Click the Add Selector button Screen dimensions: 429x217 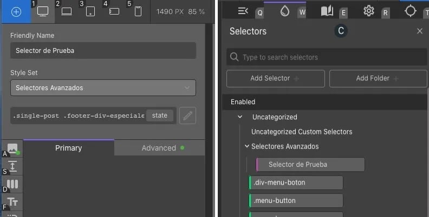(275, 78)
